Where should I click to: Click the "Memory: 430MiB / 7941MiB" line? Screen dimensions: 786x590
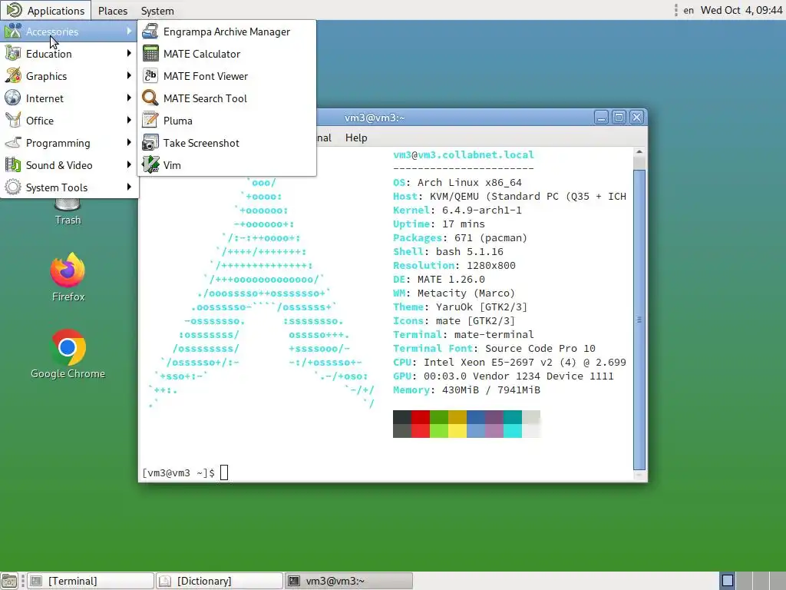click(x=467, y=389)
